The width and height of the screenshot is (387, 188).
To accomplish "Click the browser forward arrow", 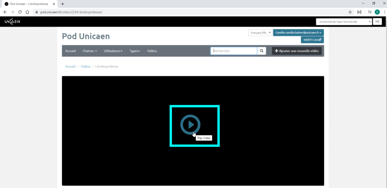I will click(x=12, y=12).
